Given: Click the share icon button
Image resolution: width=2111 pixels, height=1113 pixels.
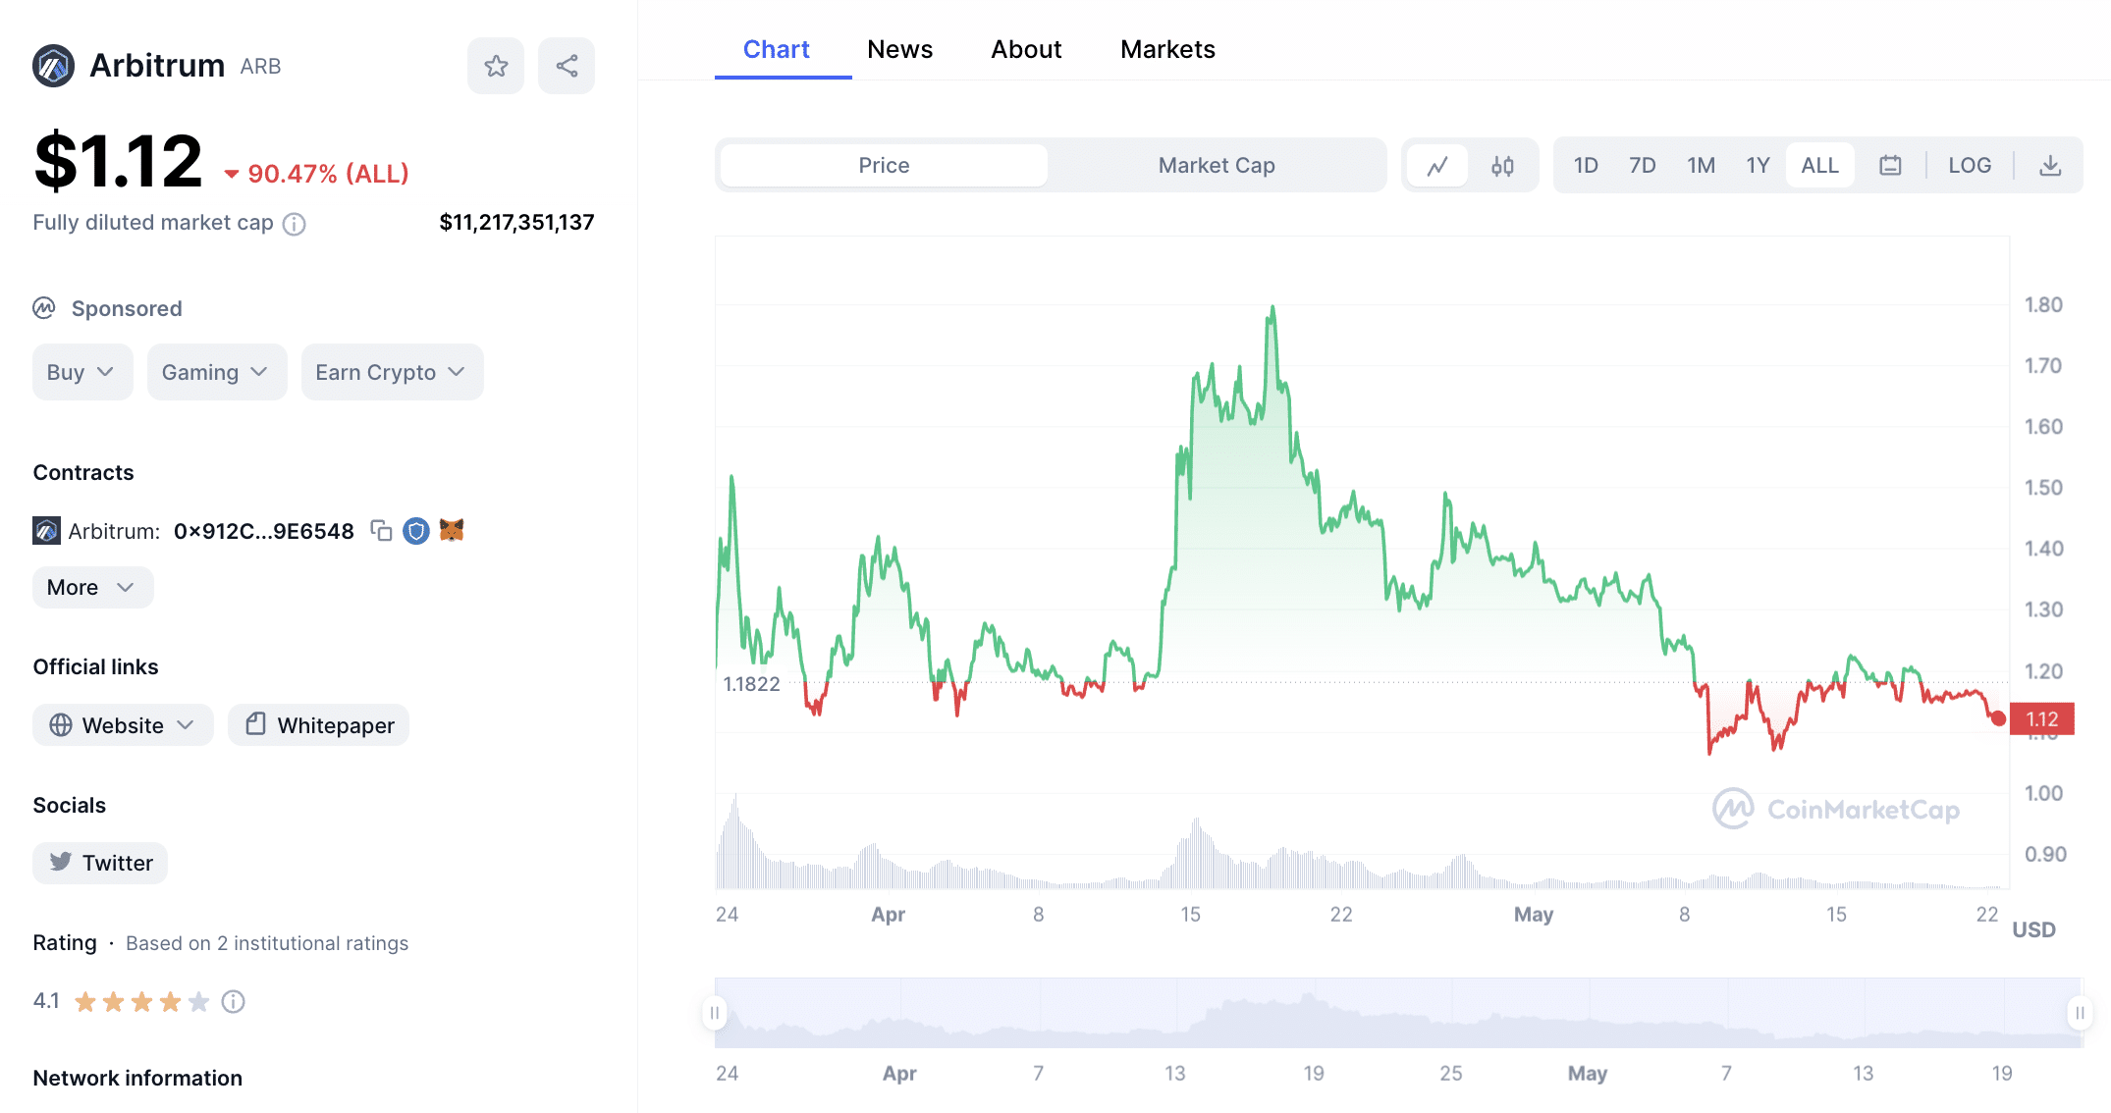Looking at the screenshot, I should click(x=567, y=66).
